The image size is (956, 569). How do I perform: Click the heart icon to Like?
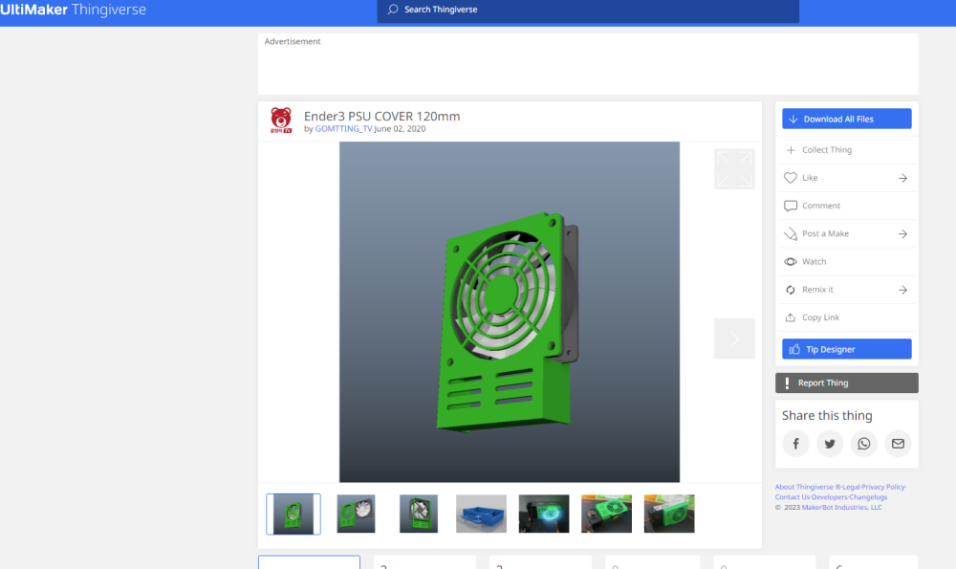pos(791,178)
